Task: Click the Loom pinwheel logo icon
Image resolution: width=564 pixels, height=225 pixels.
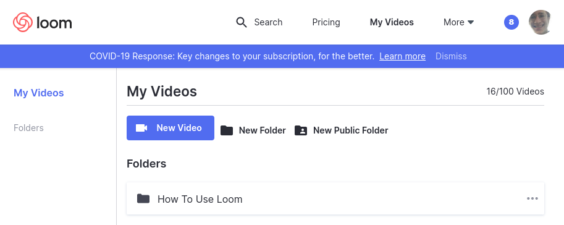Action: point(23,22)
